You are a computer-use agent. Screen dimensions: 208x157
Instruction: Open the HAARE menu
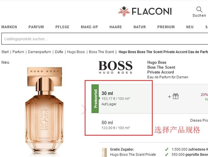pos(116,27)
